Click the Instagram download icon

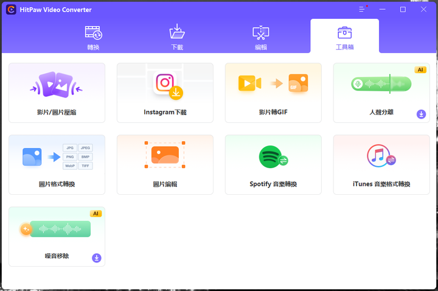pos(168,85)
